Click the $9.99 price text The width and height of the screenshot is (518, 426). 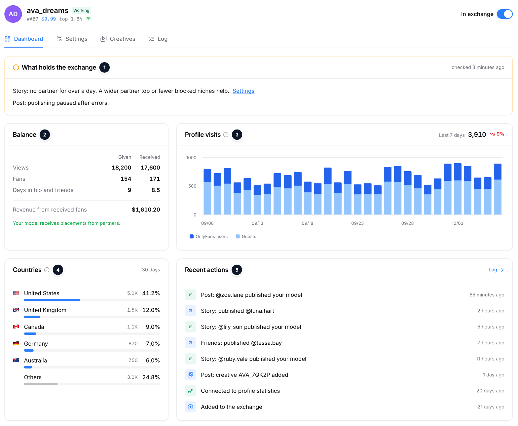point(49,19)
